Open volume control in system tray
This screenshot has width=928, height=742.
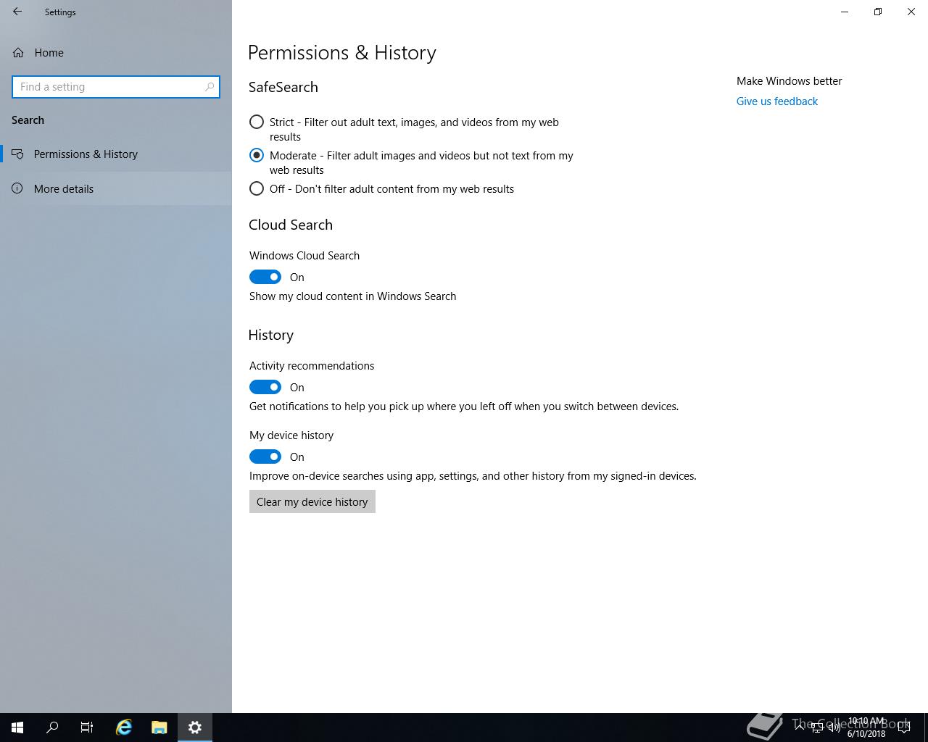click(x=834, y=728)
